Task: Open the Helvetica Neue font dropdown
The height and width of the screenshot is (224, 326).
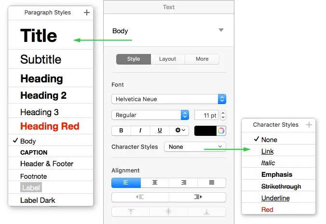Action: [x=168, y=99]
